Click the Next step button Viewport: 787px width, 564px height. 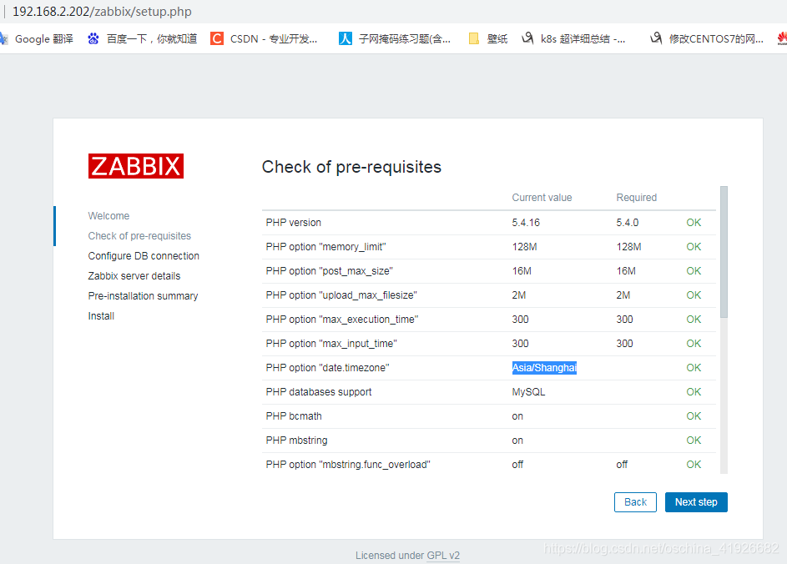coord(696,501)
